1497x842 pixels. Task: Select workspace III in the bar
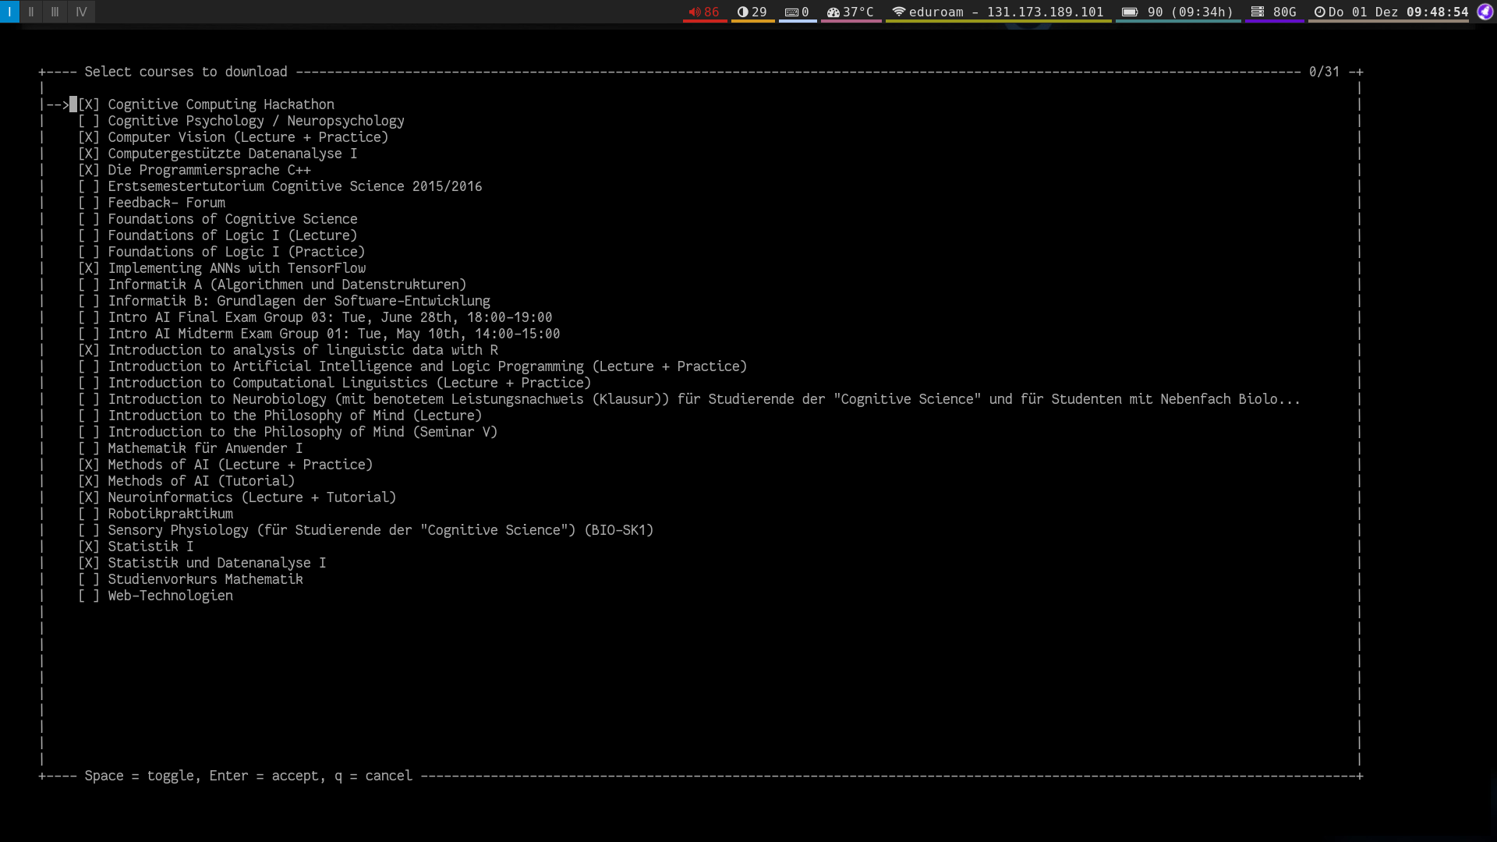coord(55,12)
